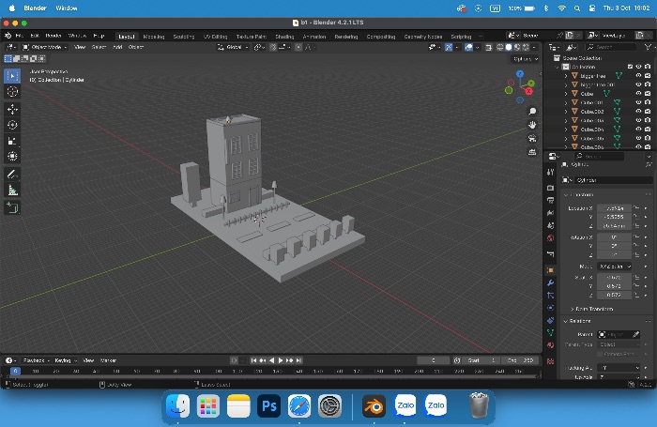Open the Scene properties tab

(551, 225)
